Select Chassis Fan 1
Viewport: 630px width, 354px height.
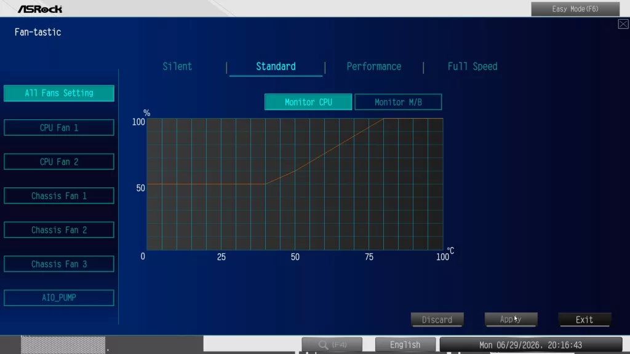click(x=59, y=196)
